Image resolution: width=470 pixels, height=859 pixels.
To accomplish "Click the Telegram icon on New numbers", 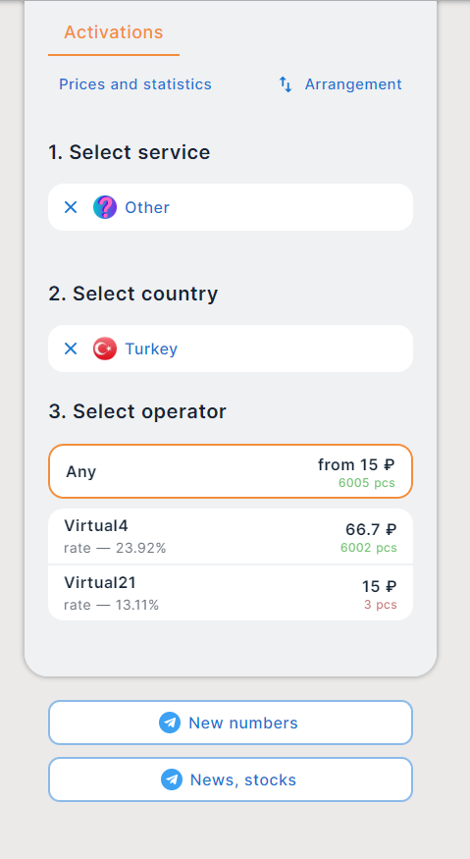I will (x=170, y=723).
